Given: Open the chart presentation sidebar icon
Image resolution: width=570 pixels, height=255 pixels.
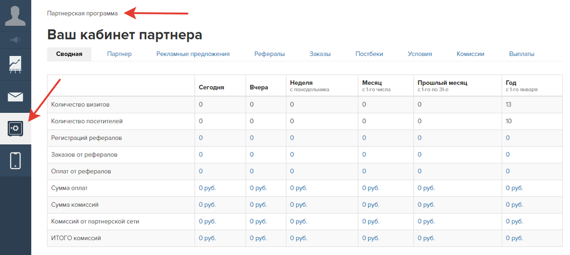Looking at the screenshot, I should (x=15, y=64).
